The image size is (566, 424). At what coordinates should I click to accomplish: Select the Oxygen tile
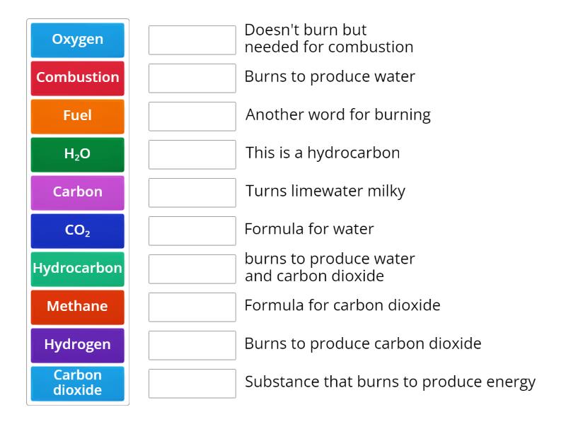click(x=77, y=40)
